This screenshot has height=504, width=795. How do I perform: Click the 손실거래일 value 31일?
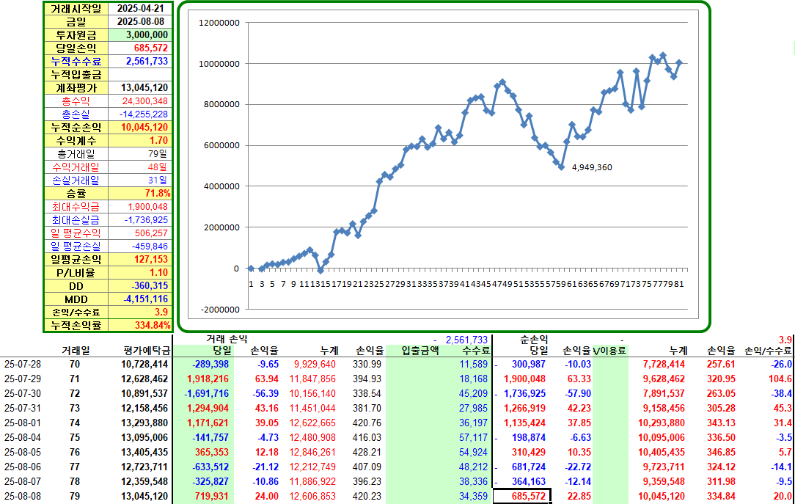pos(140,180)
